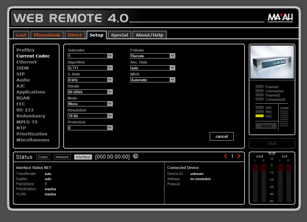Click the Framed status indicator

pyautogui.click(x=259, y=87)
